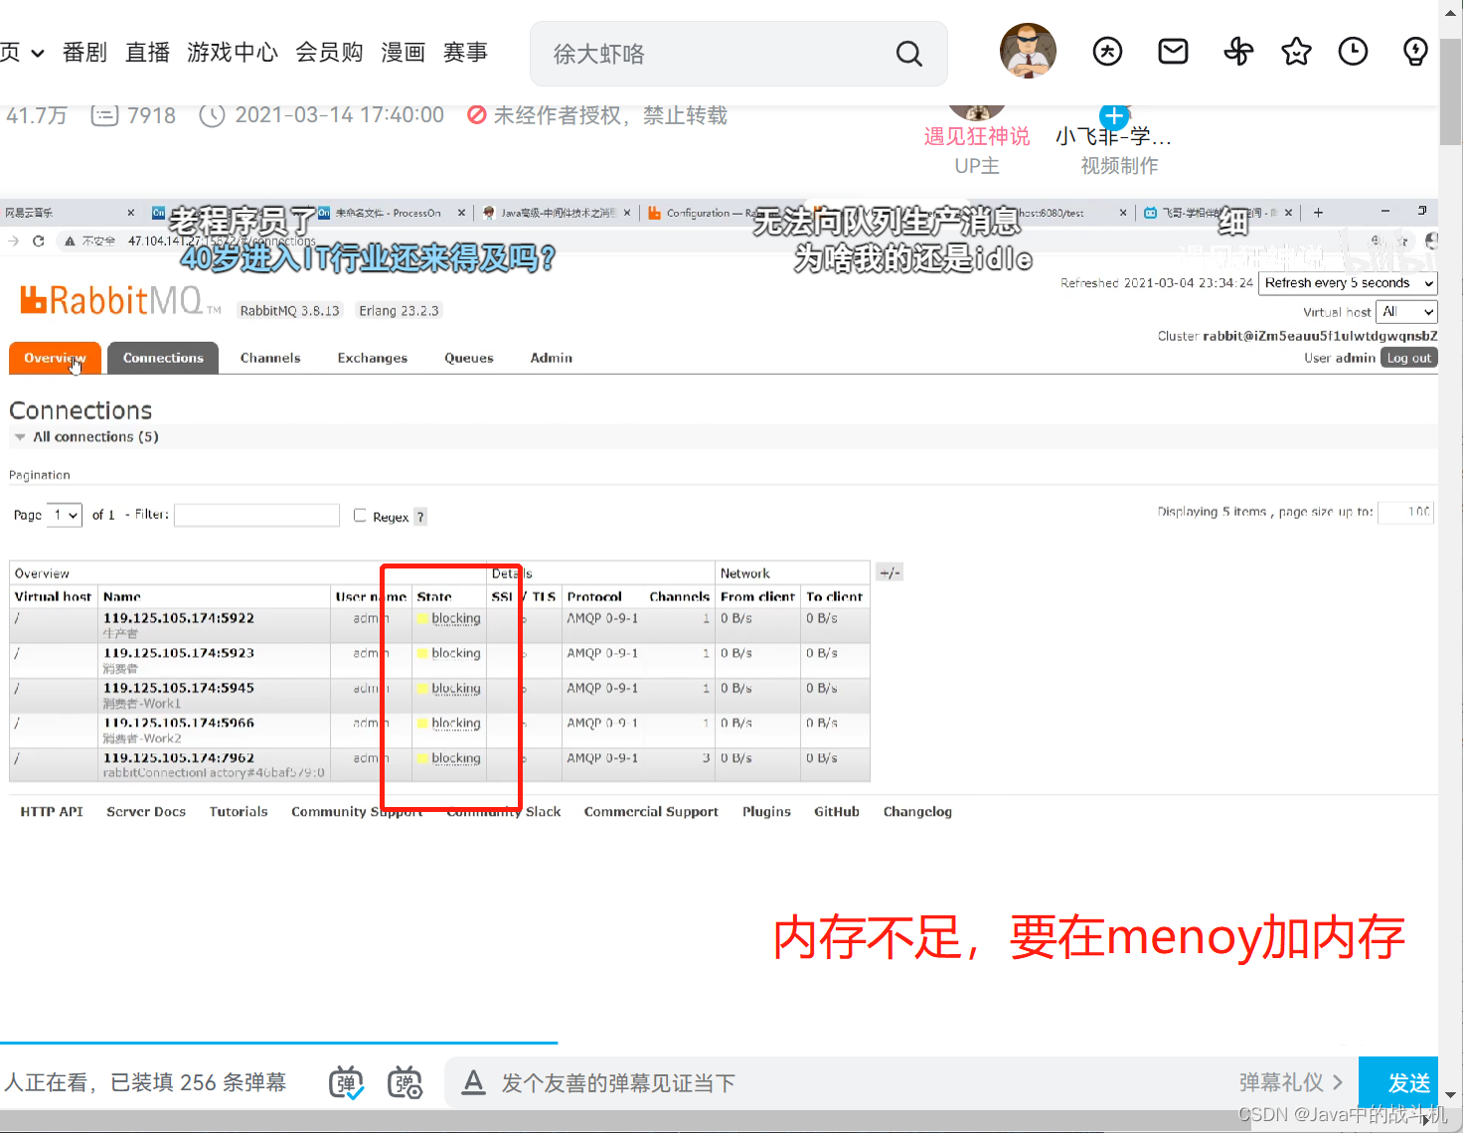Image resolution: width=1463 pixels, height=1133 pixels.
Task: Close the 网易云音乐 browser tab
Action: 130,213
